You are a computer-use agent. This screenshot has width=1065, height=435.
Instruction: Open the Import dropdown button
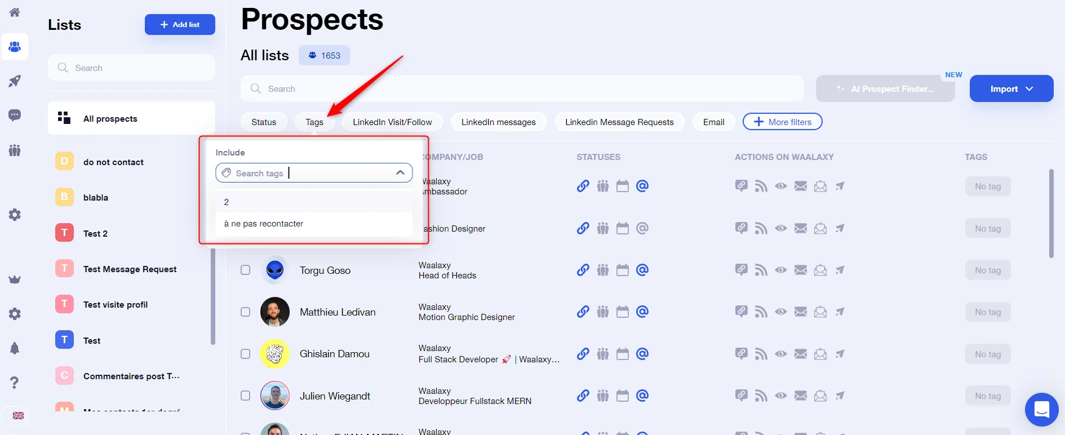click(1011, 88)
